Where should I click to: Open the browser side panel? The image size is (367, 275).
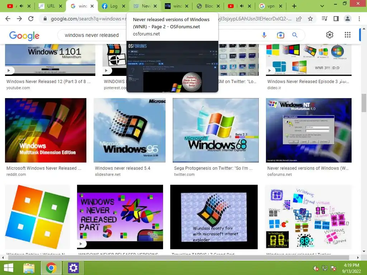coord(336,19)
